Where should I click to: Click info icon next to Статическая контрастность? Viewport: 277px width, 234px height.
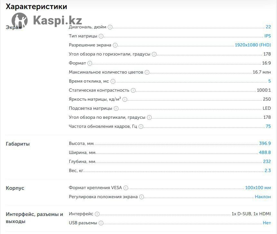[x=133, y=90]
